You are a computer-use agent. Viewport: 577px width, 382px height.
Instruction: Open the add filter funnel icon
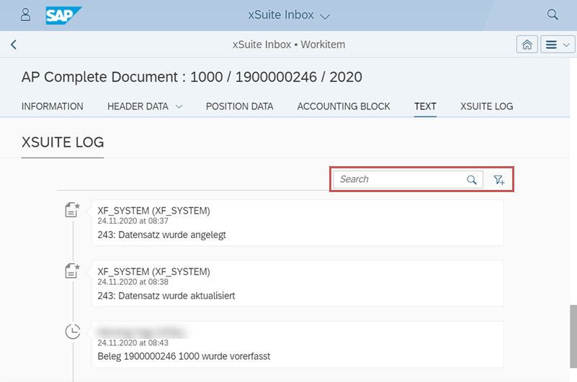click(499, 179)
